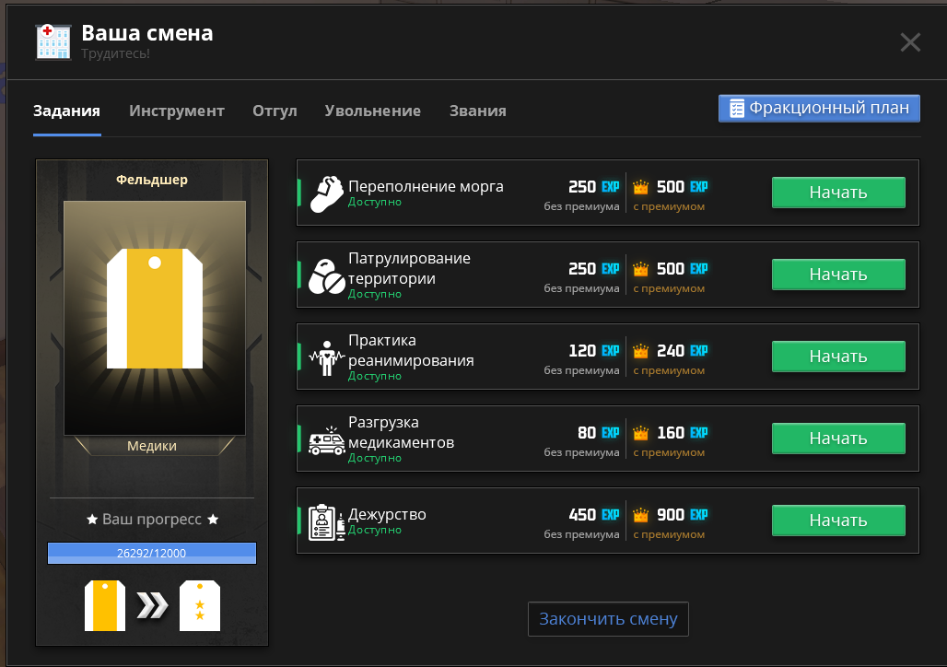Click the Ваша смена window title
The image size is (947, 667).
146,33
